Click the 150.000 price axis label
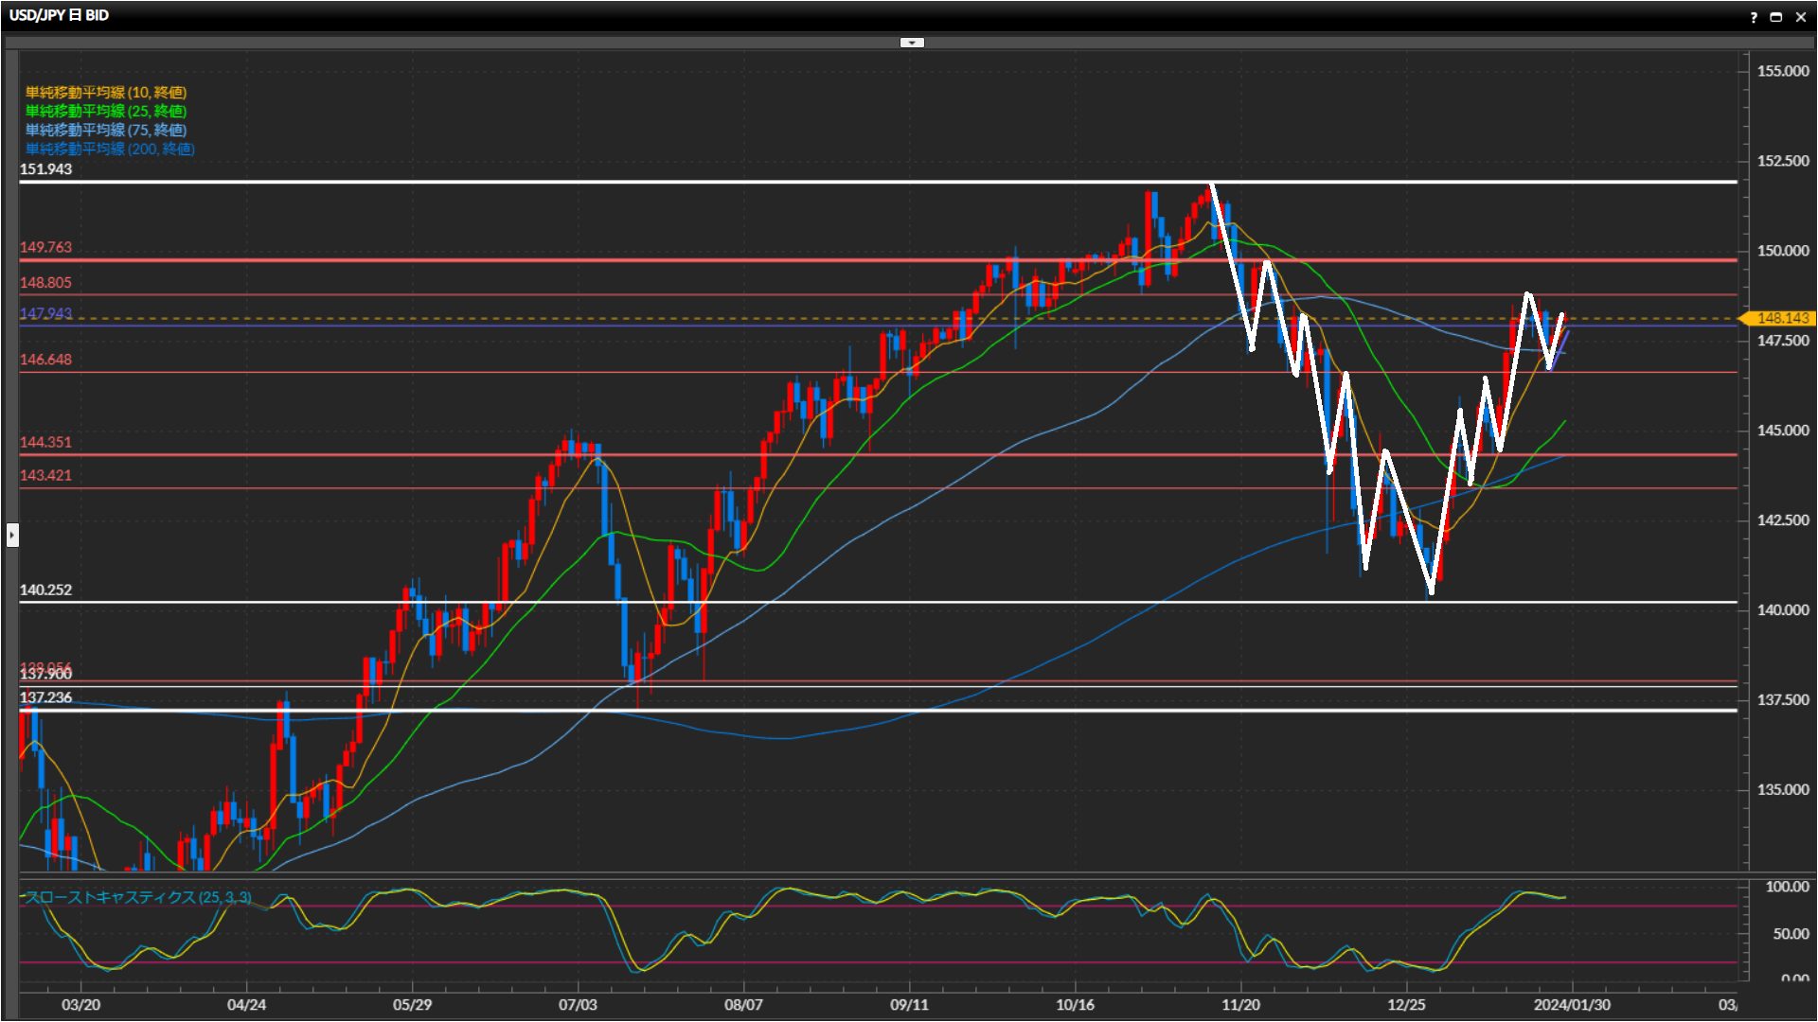This screenshot has height=1022, width=1818. click(x=1782, y=251)
